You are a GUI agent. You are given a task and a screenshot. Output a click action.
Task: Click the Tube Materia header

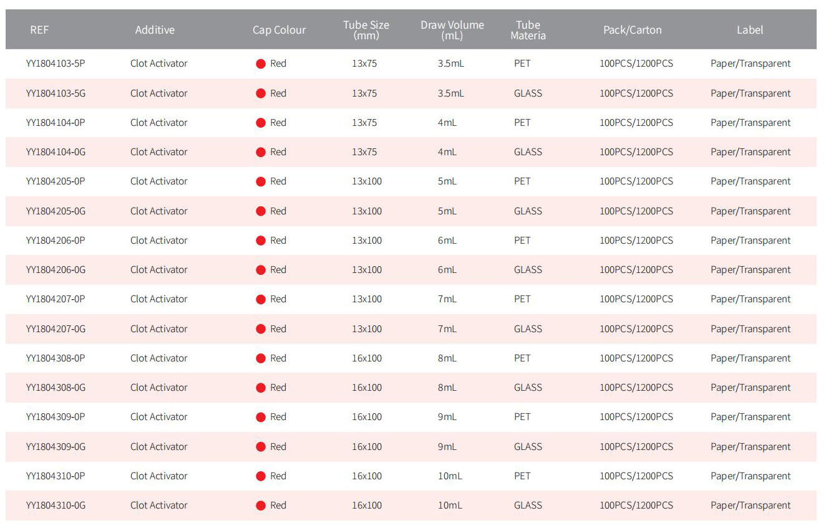click(528, 30)
